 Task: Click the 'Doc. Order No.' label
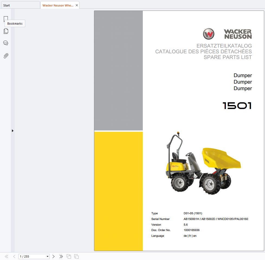click(x=161, y=230)
